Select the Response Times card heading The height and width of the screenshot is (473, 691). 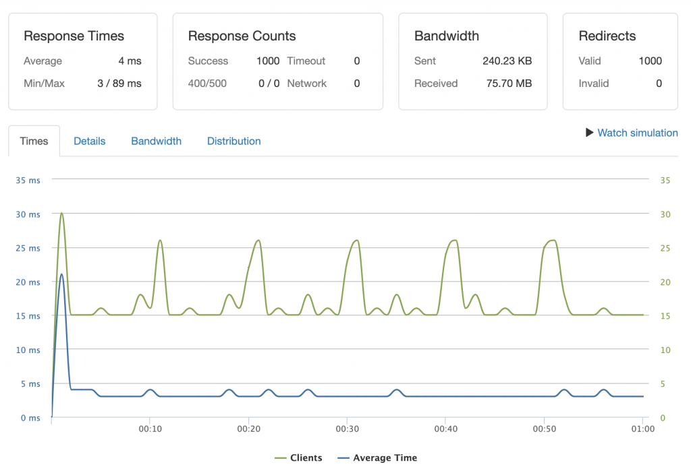(74, 36)
